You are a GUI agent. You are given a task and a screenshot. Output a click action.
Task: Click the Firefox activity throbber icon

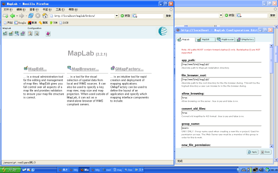[171, 10]
